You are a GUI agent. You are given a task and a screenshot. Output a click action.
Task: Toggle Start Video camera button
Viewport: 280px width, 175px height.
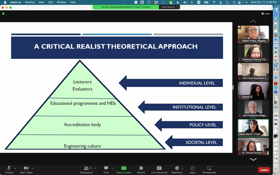[x=26, y=168]
